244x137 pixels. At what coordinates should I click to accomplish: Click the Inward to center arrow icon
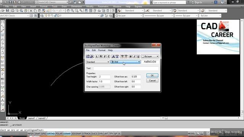click(126, 57)
